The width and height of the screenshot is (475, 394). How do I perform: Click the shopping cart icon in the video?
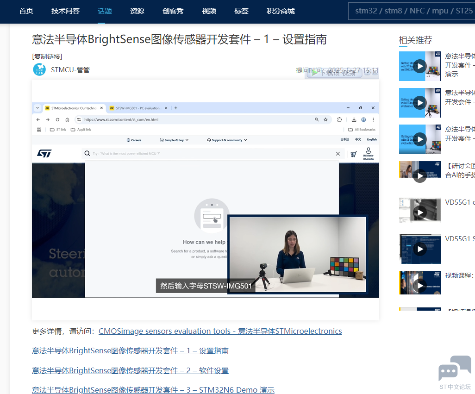354,154
